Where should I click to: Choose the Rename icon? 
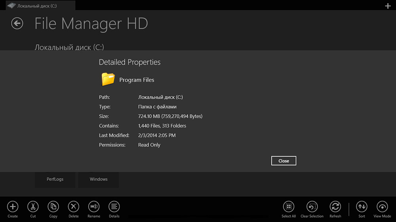94,207
